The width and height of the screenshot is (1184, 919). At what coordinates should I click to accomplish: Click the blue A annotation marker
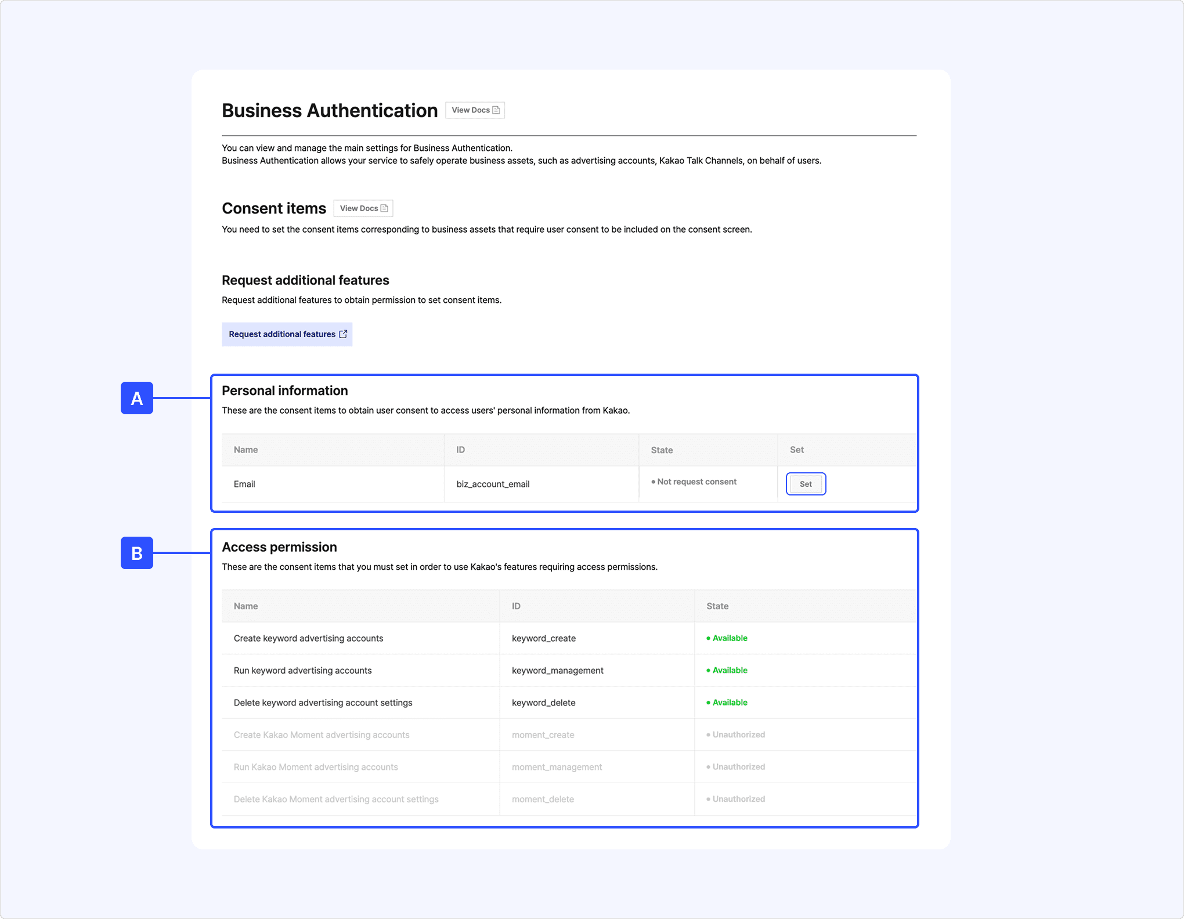(x=137, y=398)
